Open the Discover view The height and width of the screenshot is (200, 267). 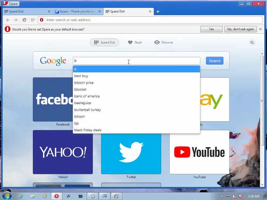point(164,42)
